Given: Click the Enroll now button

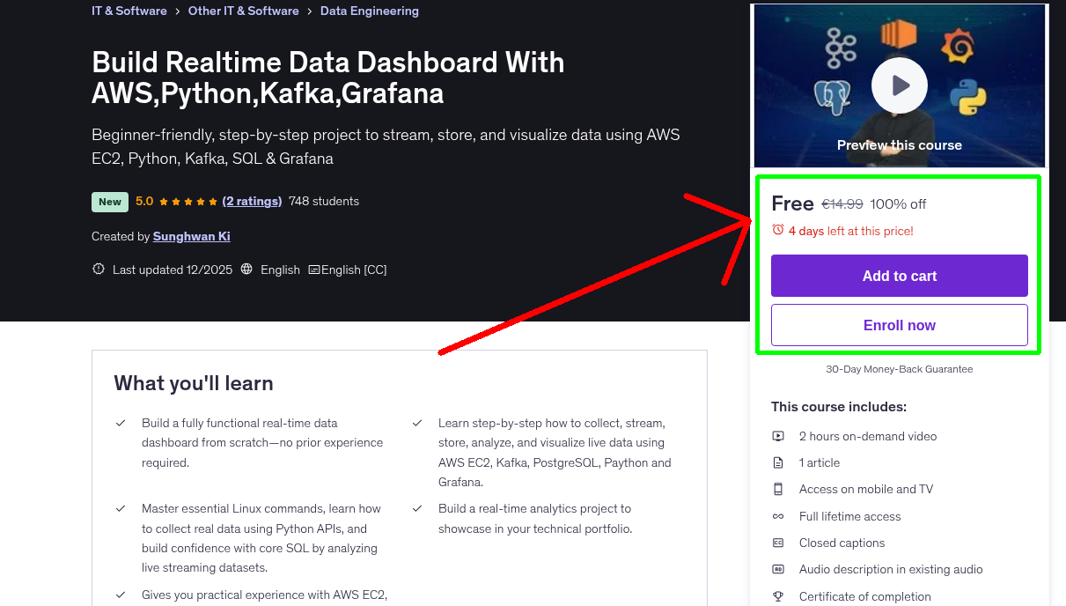Looking at the screenshot, I should (x=899, y=324).
